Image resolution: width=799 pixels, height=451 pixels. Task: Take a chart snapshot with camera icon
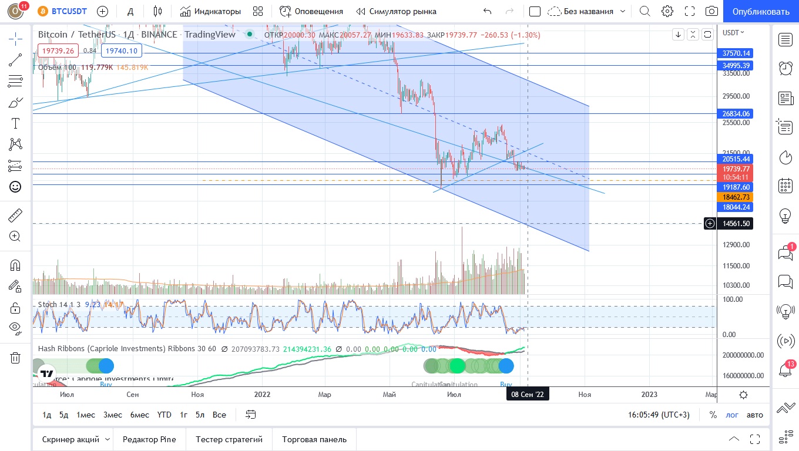click(711, 11)
